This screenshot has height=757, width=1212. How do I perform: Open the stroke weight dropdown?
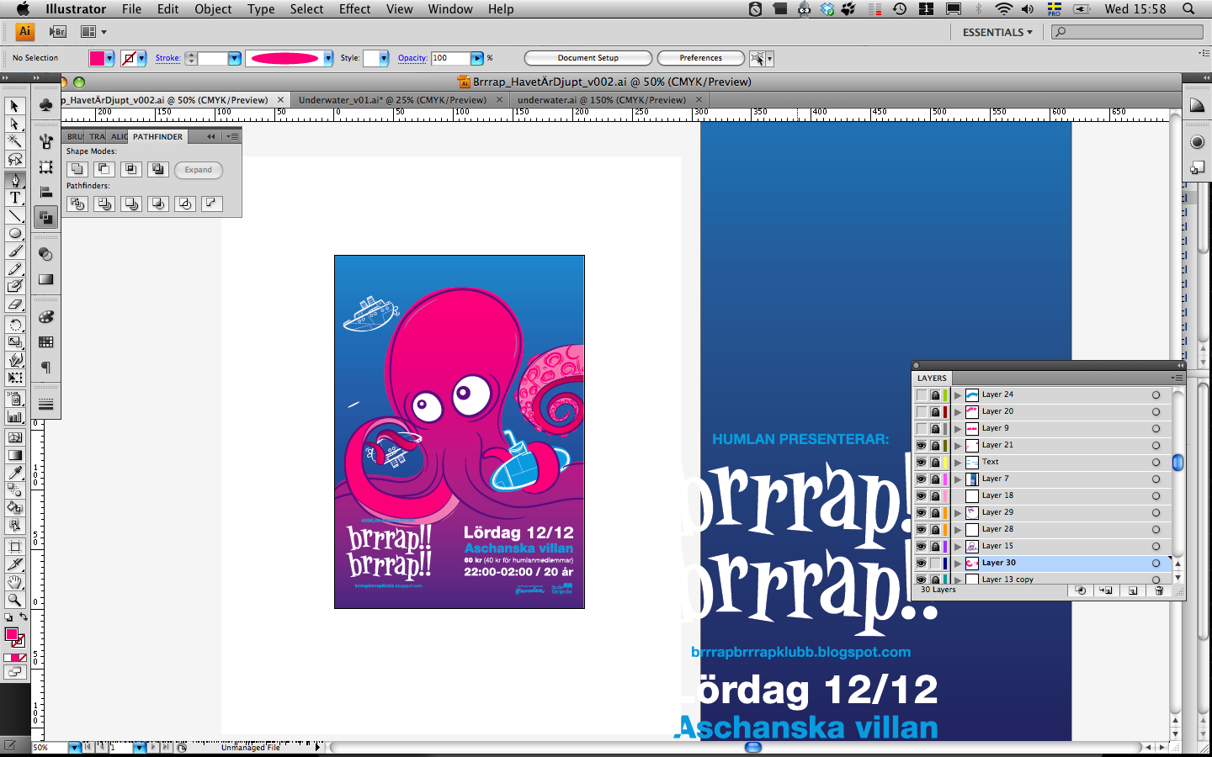pos(235,58)
